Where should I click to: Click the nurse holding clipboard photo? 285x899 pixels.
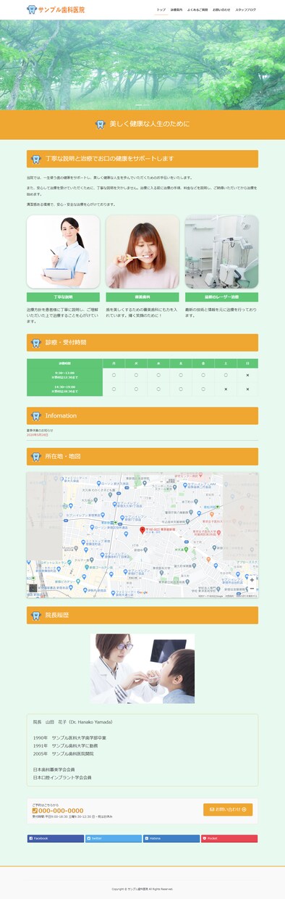[63, 252]
